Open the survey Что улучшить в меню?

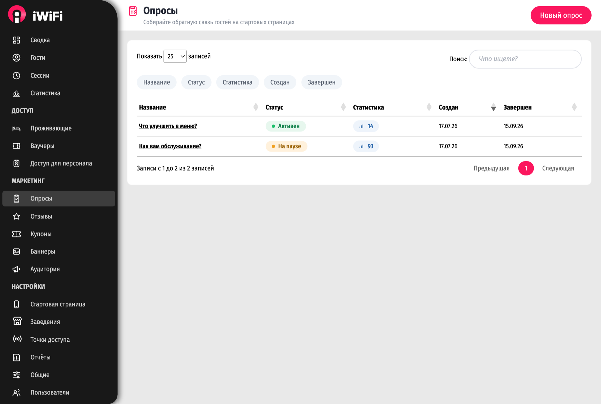point(168,126)
